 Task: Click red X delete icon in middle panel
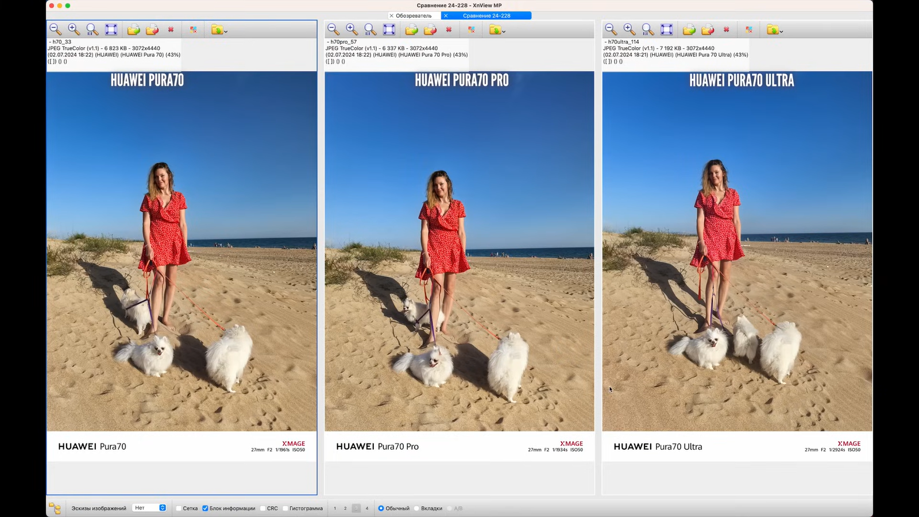pos(449,29)
